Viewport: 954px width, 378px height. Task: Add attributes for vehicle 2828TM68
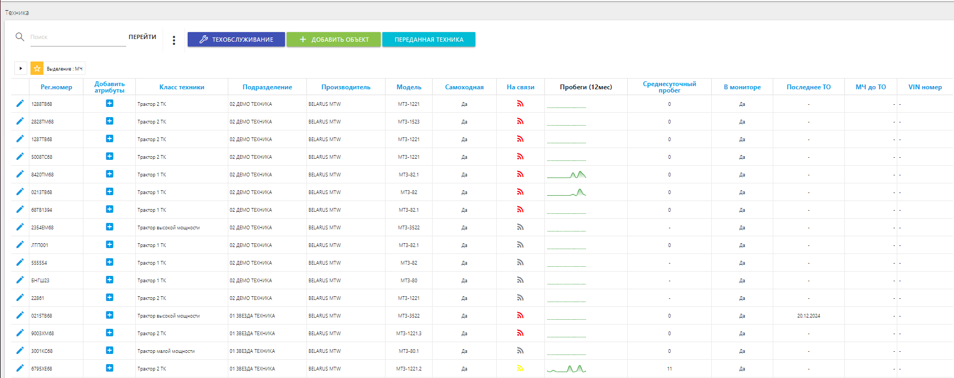click(110, 121)
